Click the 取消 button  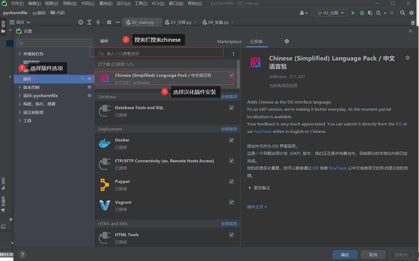tap(373, 255)
